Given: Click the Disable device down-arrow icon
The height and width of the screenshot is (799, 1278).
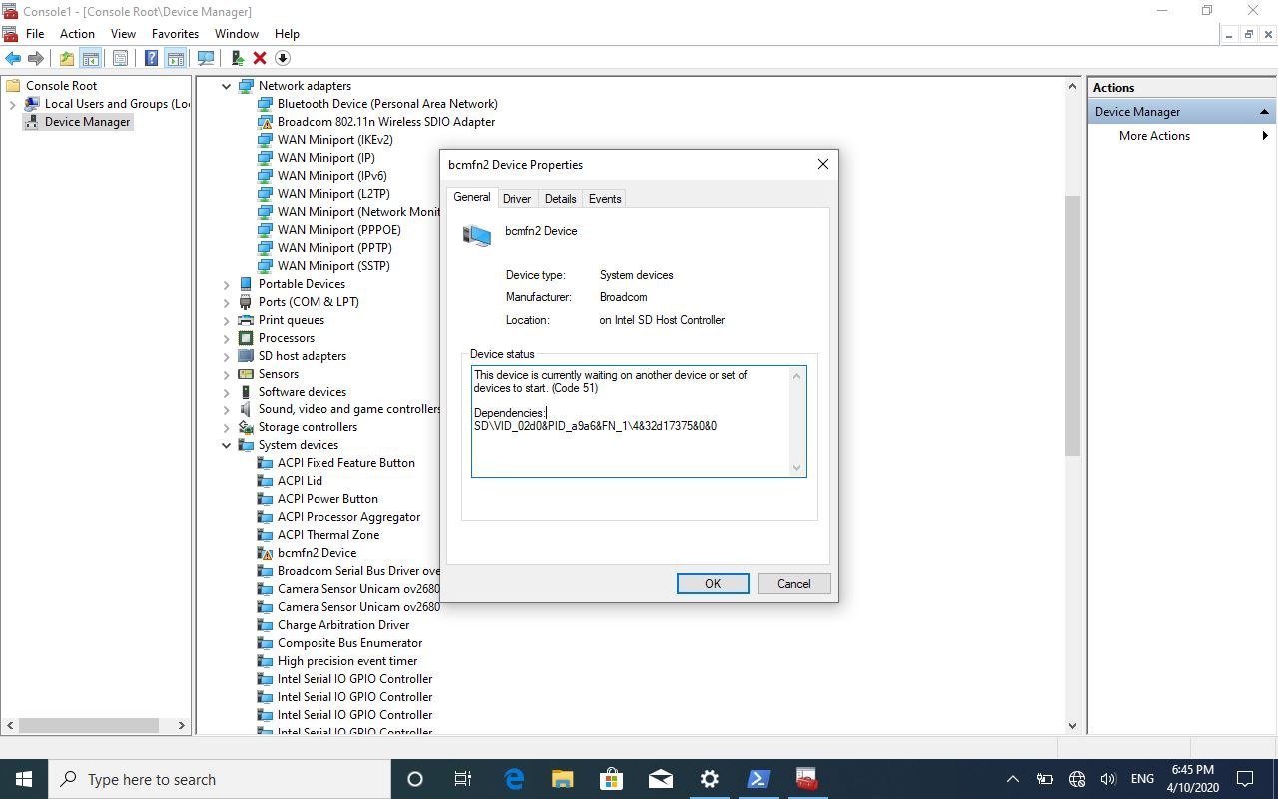Looking at the screenshot, I should pos(283,58).
